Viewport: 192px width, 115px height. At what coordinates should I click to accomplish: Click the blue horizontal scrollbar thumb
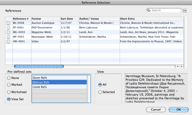(x=39, y=66)
